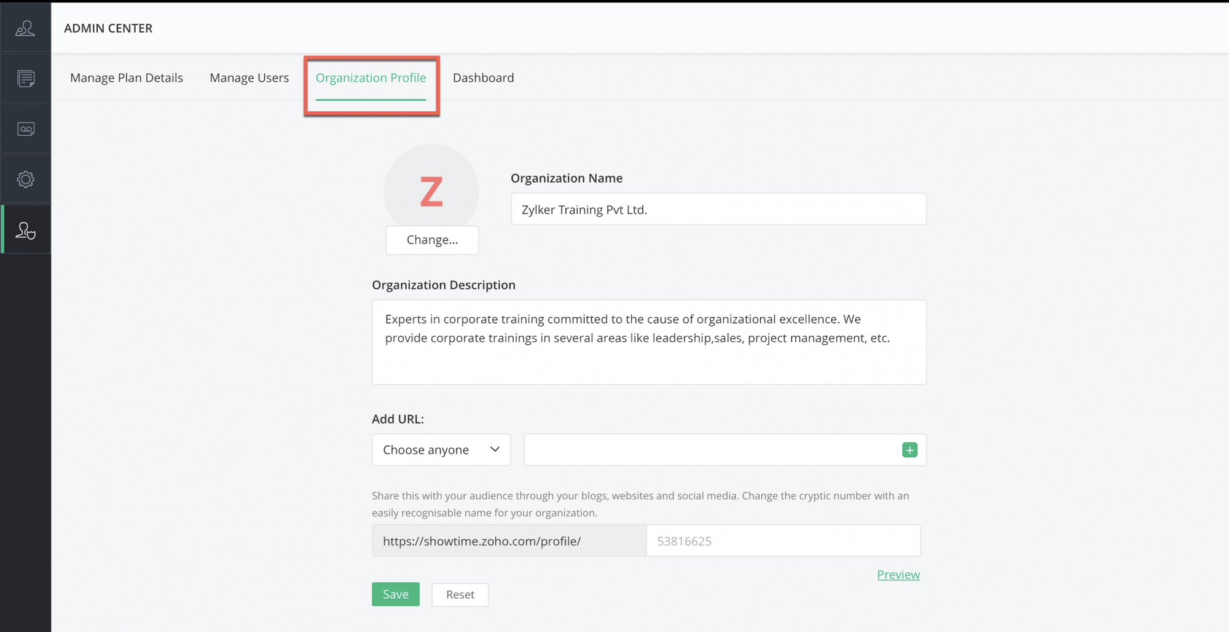Open the gear settings icon in sidebar

tap(25, 180)
